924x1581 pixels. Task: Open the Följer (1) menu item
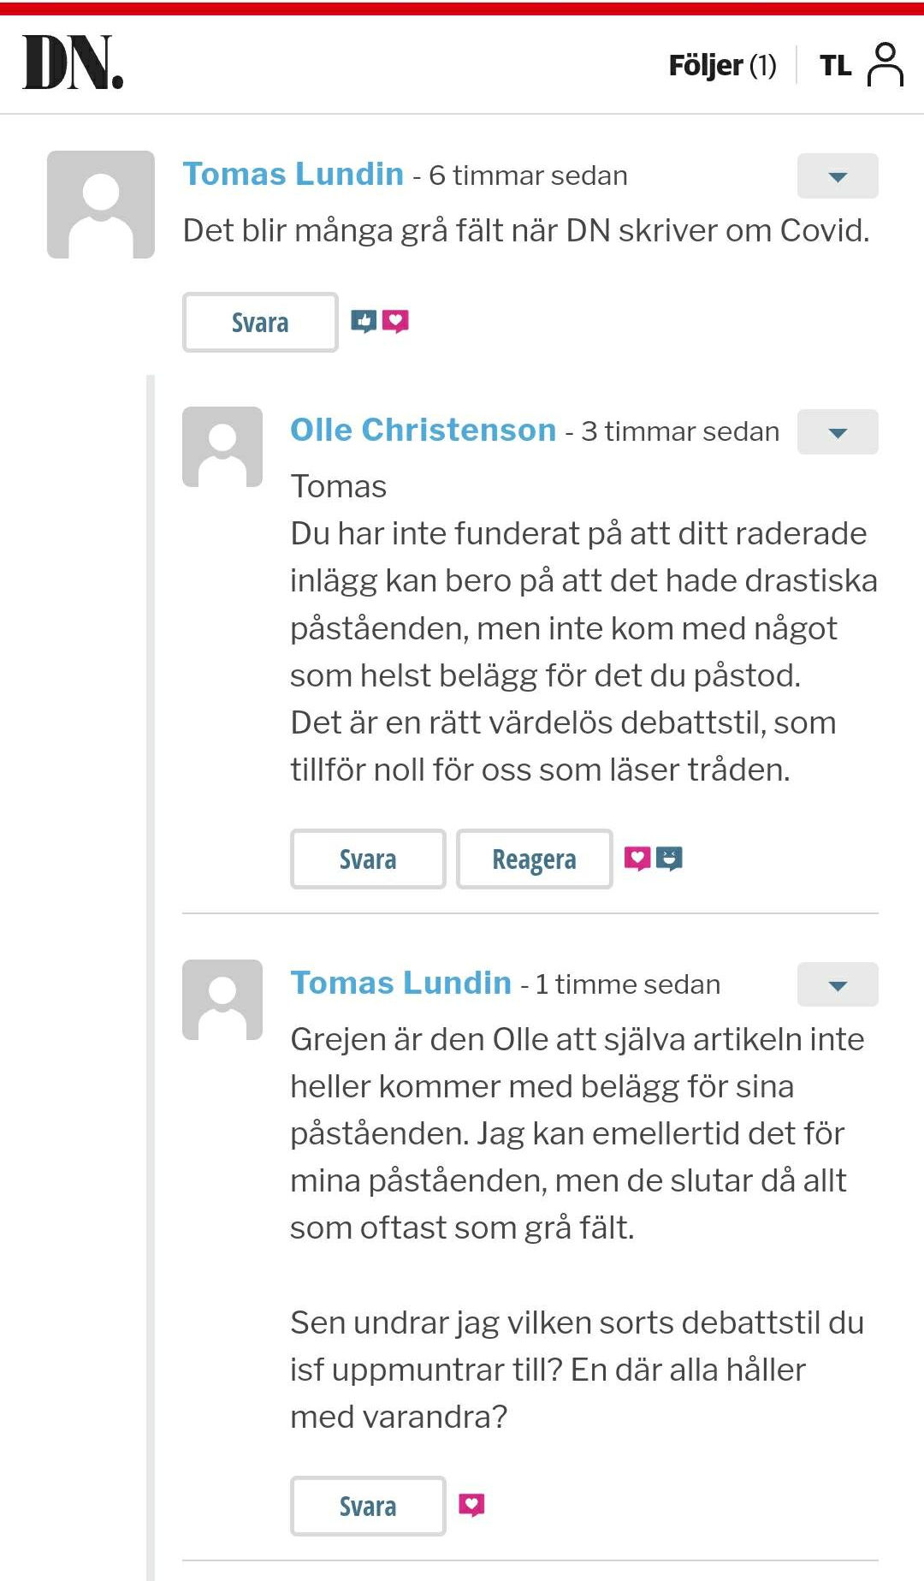pos(722,65)
